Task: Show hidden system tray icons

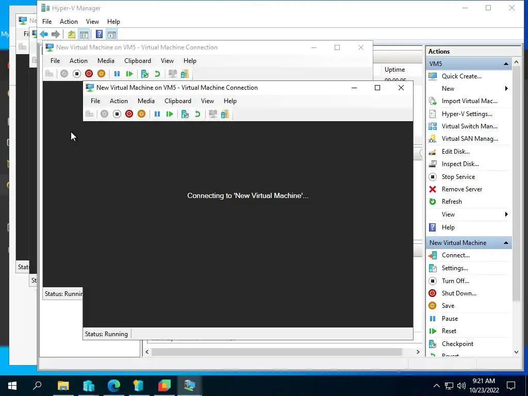Action: (436, 386)
